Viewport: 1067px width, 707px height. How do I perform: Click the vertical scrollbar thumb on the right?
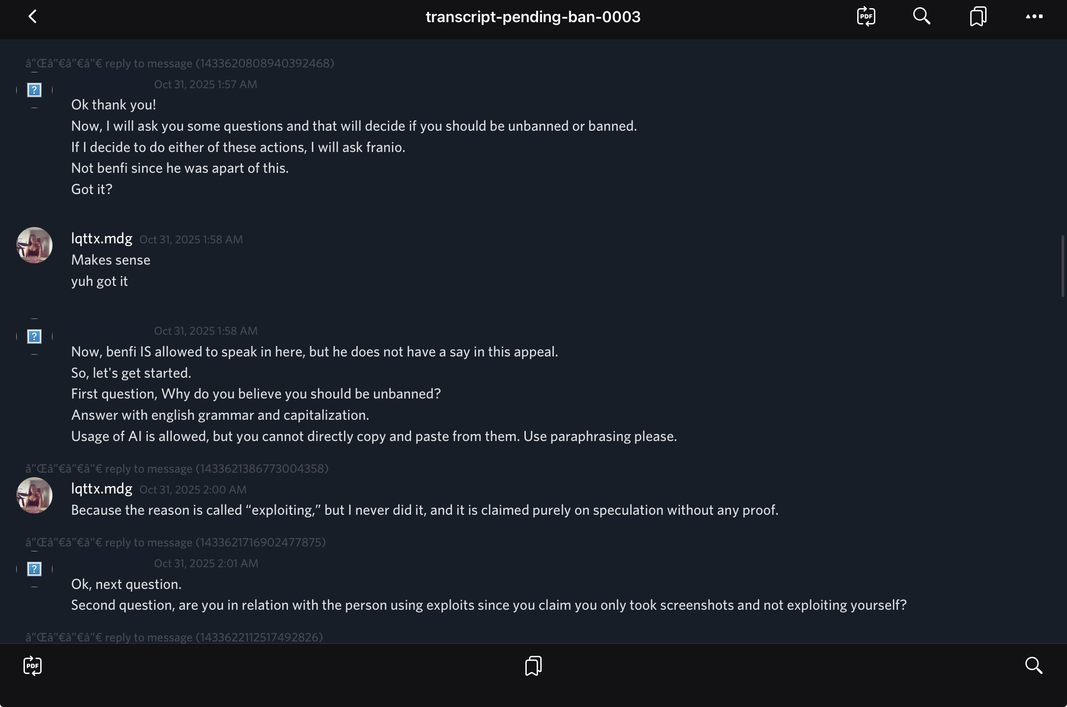[1062, 266]
